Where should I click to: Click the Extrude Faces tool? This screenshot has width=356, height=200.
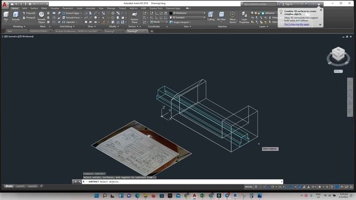[x=71, y=17]
